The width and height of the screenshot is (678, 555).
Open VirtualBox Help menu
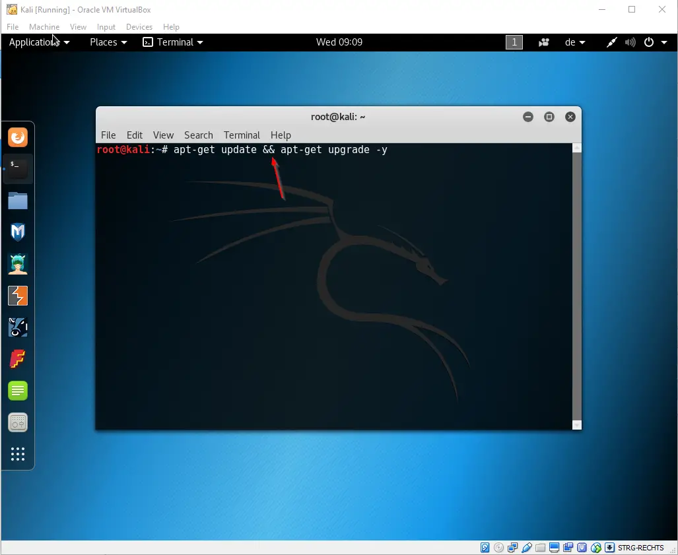(171, 27)
